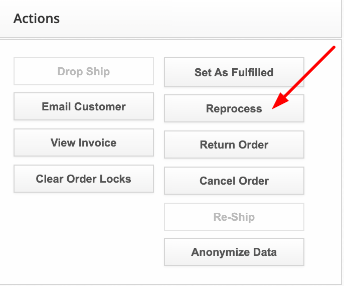The width and height of the screenshot is (344, 286).
Task: Click the disabled Re-Ship button
Action: (x=234, y=217)
